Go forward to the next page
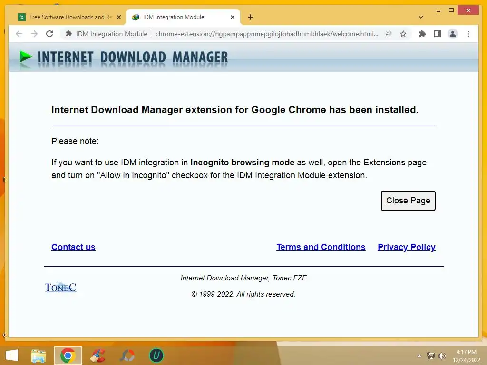 (34, 34)
